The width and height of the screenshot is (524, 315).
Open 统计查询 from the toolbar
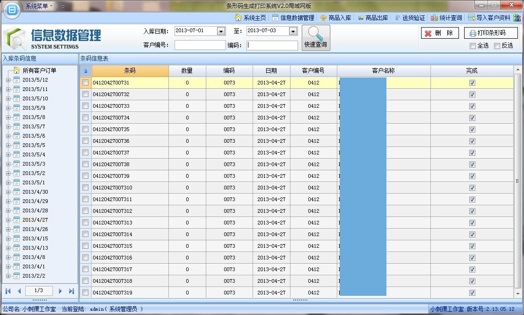(x=446, y=18)
